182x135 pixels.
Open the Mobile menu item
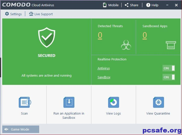(x=111, y=5)
